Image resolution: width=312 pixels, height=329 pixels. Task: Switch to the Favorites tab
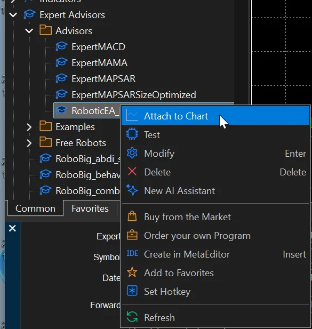tap(90, 208)
